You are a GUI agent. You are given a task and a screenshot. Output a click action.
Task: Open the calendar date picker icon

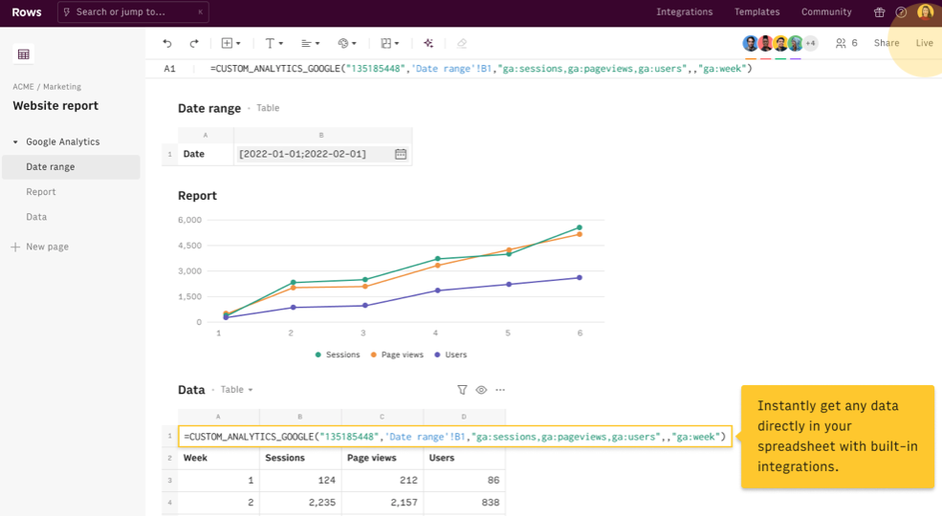click(x=401, y=154)
